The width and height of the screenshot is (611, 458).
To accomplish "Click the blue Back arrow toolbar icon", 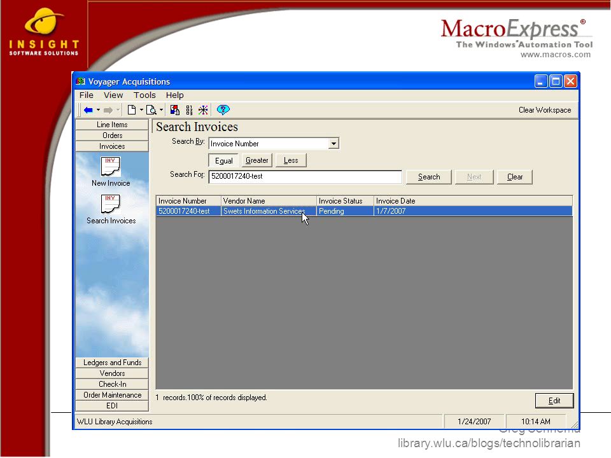I will pyautogui.click(x=88, y=110).
